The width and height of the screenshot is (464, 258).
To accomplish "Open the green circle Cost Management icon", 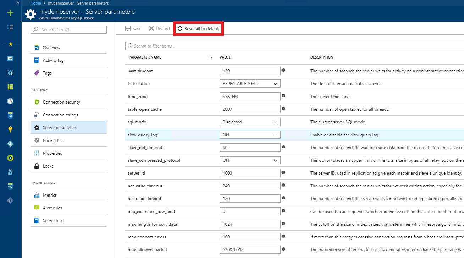I will 10,158.
